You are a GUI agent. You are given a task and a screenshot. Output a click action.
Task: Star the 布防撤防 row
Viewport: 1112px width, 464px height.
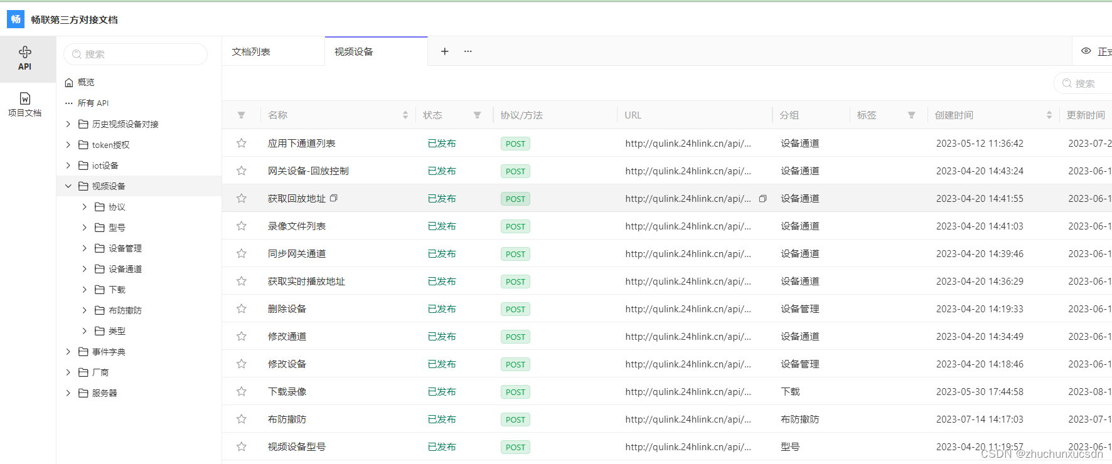241,419
